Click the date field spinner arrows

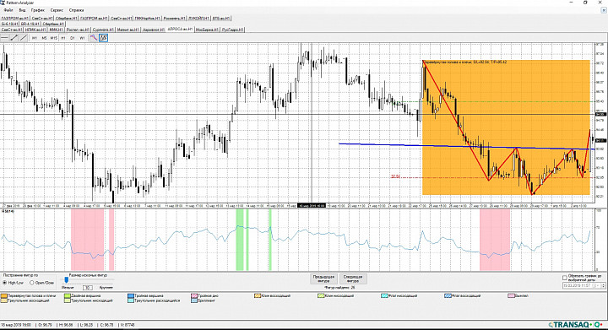pos(603,285)
